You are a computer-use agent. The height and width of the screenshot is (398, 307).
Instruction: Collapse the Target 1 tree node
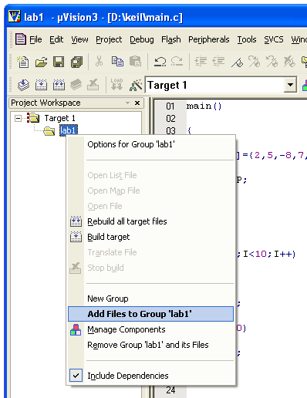coord(18,119)
